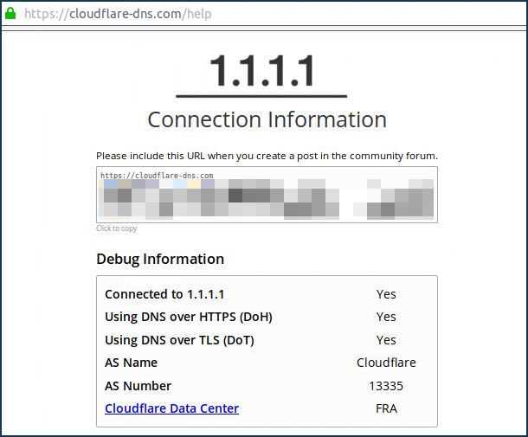Select the data center value FRA
The width and height of the screenshot is (528, 437).
coord(386,408)
